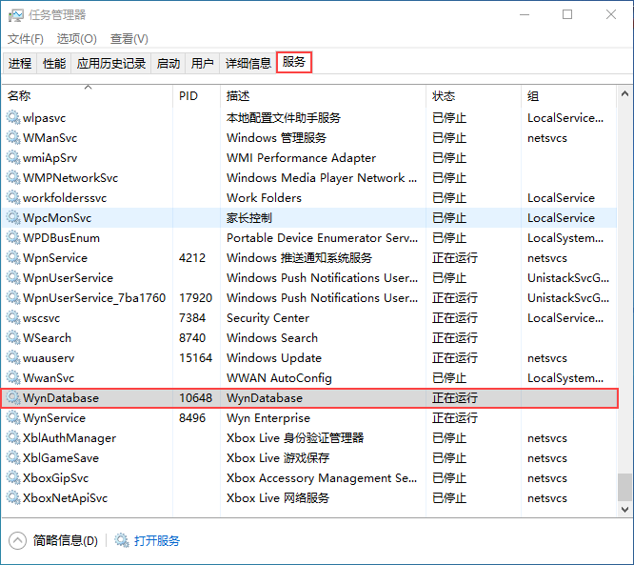Click the Work Folders description
634x565 pixels.
[x=264, y=198]
